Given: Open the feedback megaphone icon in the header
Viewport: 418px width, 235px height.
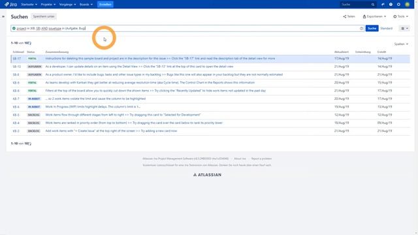Looking at the screenshot, I should coord(383,5).
